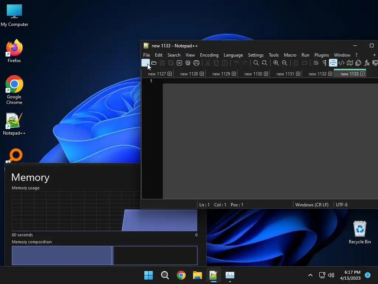Switch to the new 1129 tab
378x284 pixels.
pos(221,74)
